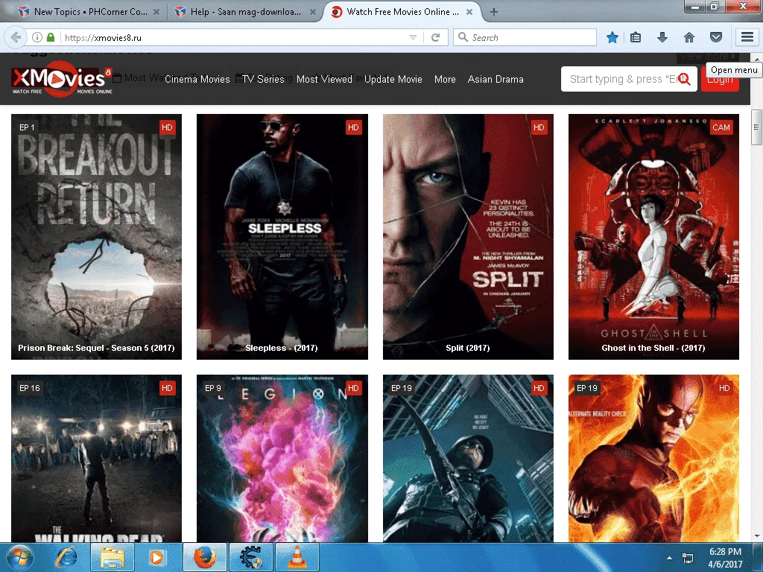The width and height of the screenshot is (763, 572).
Task: Click EP 1 badge on Prison Break
Action: [x=28, y=127]
